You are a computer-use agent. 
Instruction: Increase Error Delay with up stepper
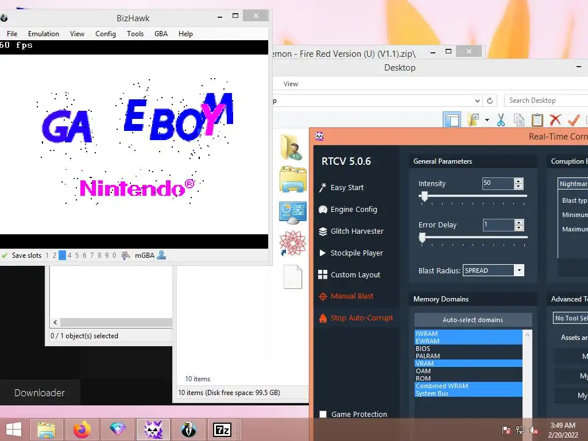(x=519, y=222)
